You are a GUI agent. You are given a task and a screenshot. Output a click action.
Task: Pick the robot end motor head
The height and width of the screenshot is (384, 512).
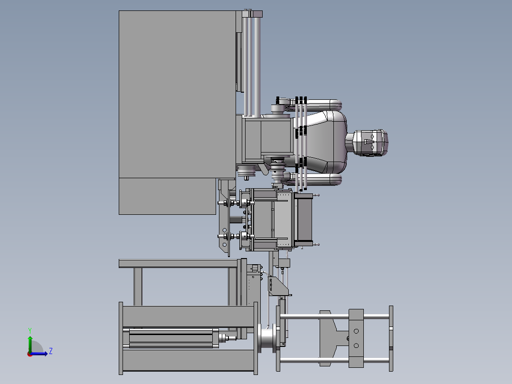[371, 143]
